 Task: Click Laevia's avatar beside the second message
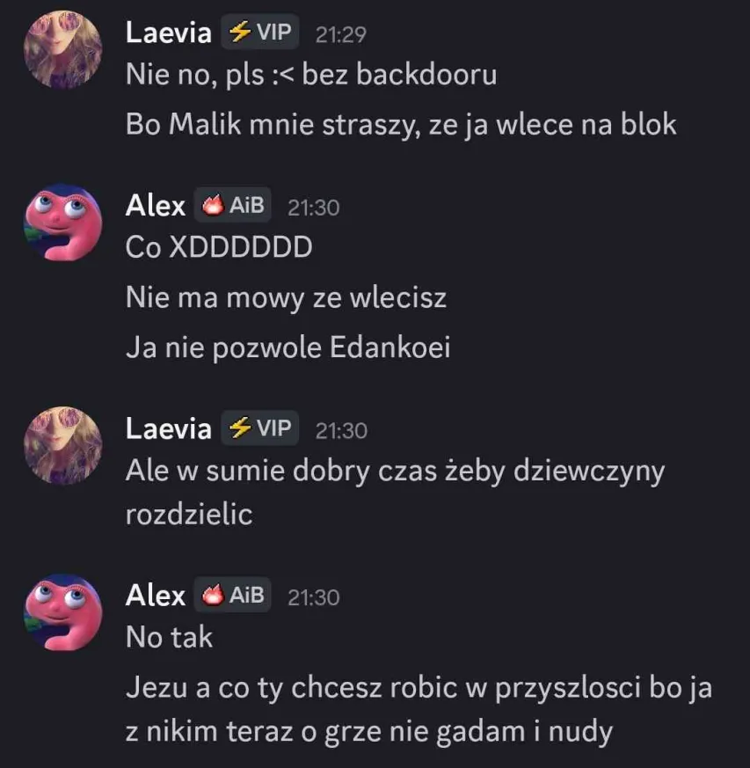point(62,445)
